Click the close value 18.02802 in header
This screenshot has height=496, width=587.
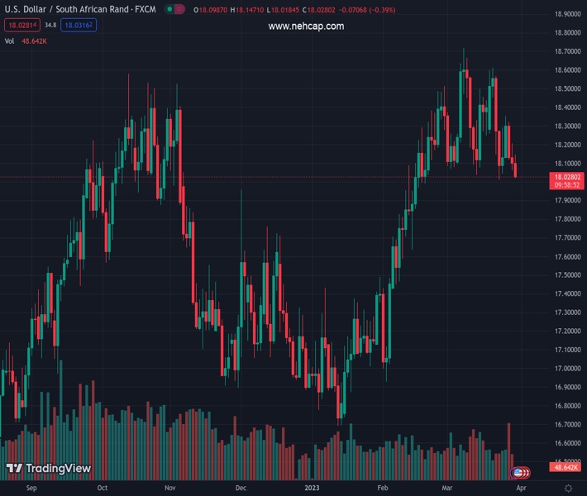[x=322, y=10]
